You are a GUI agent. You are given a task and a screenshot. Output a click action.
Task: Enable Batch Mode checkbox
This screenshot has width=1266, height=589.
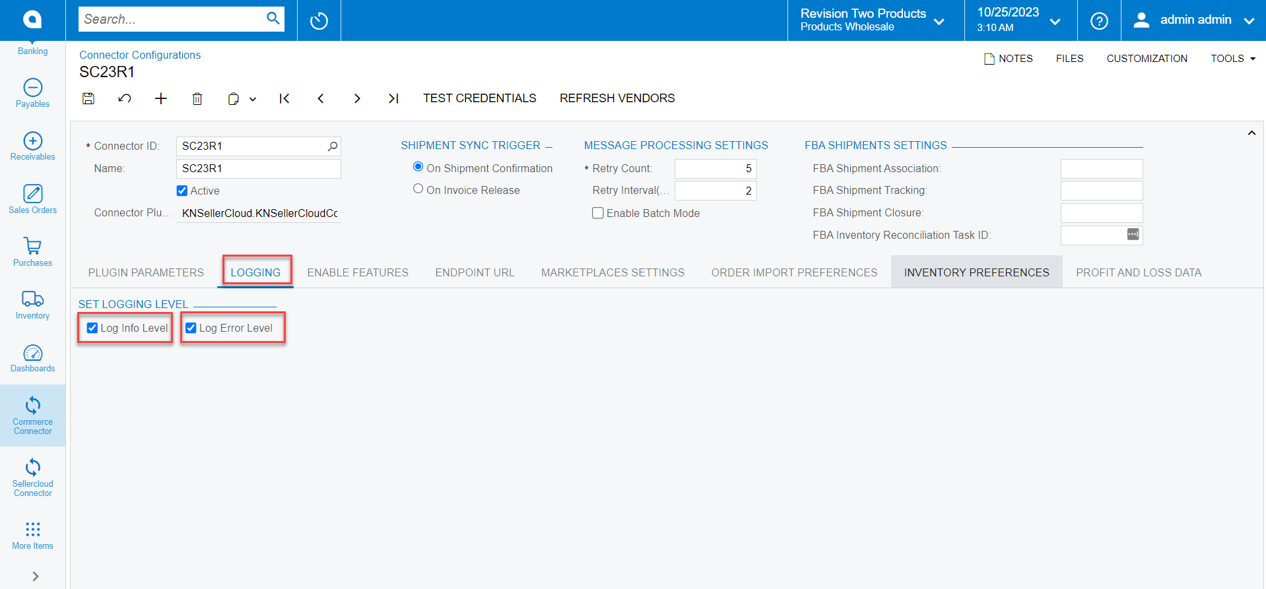click(x=598, y=213)
